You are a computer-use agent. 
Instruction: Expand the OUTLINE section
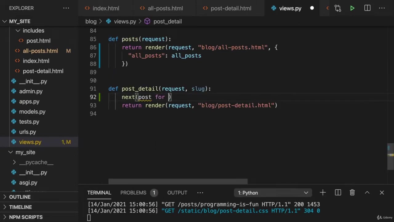click(x=20, y=197)
